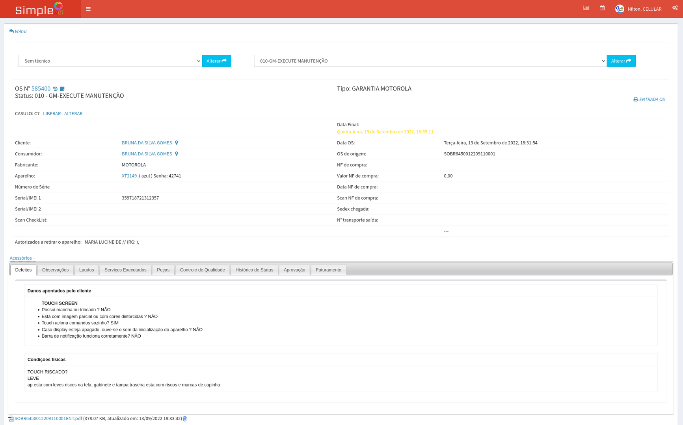Click the map pin next to Consumidor name
Screen dimensions: 683x425
(177, 154)
